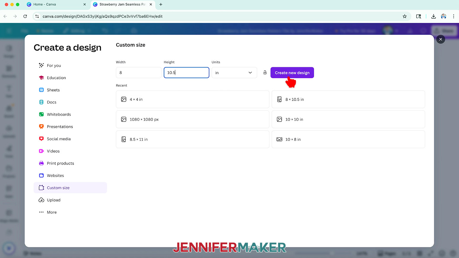
Task: Select recent 10 × 8 in size
Action: (348, 139)
